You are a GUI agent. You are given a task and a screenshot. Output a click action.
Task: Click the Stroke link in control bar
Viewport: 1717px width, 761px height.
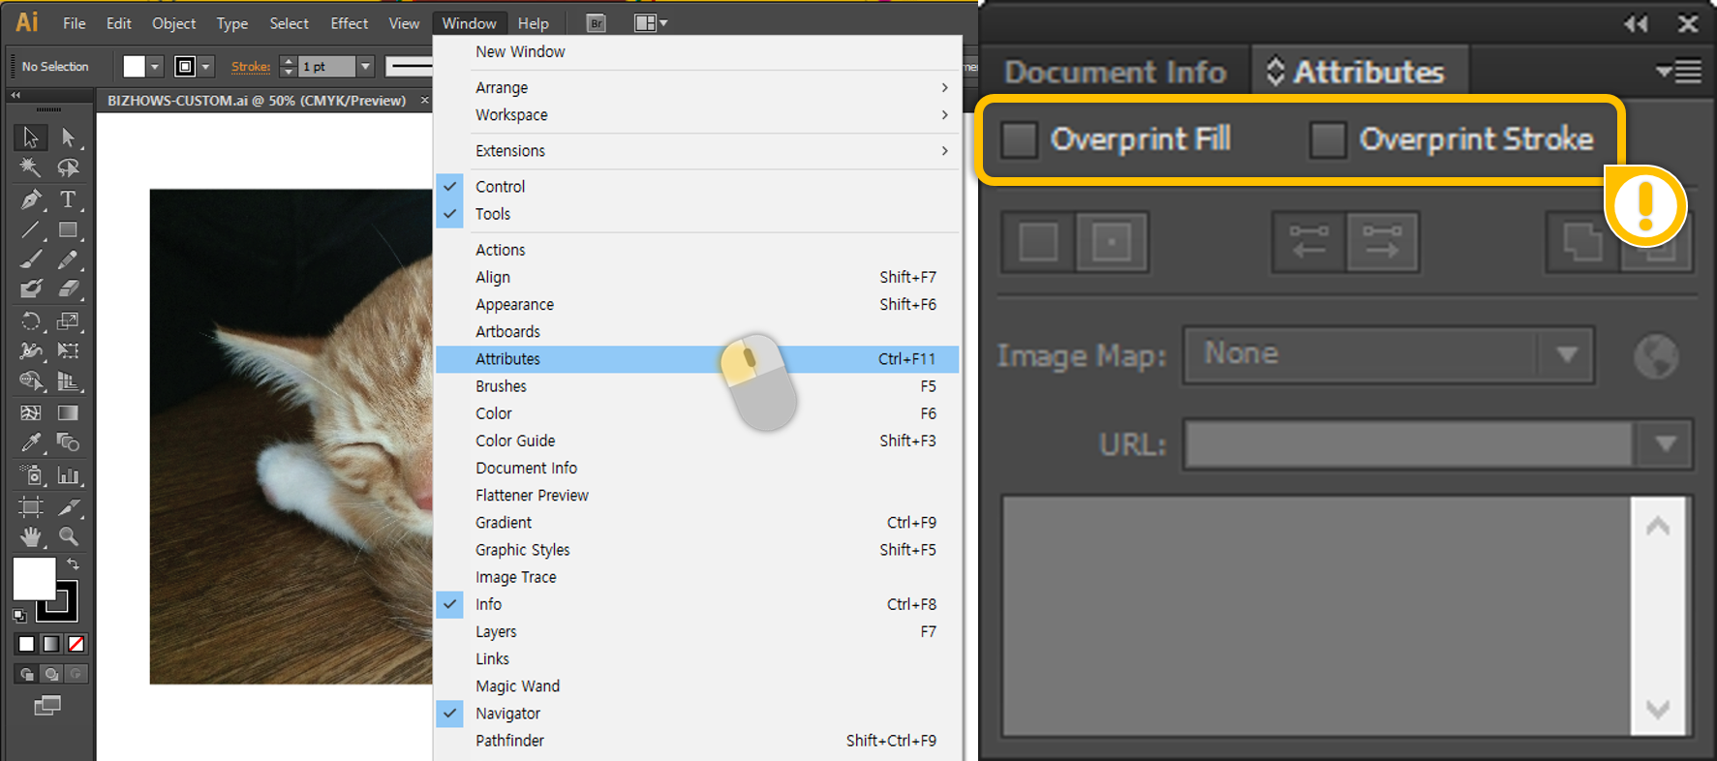coord(250,67)
